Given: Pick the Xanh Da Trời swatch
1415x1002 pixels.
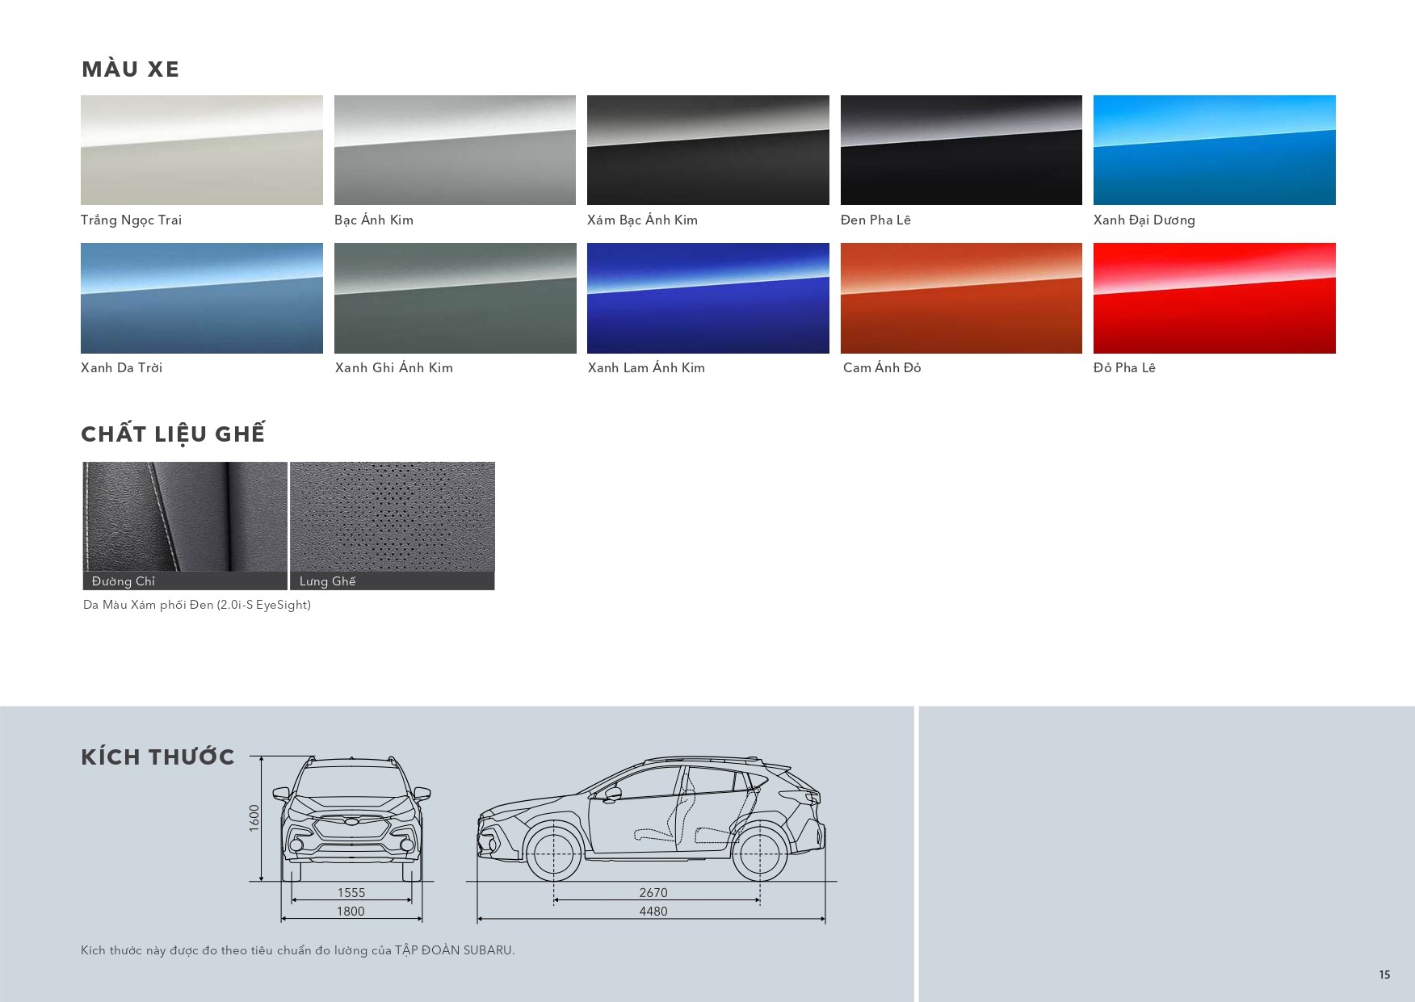Looking at the screenshot, I should pyautogui.click(x=201, y=298).
